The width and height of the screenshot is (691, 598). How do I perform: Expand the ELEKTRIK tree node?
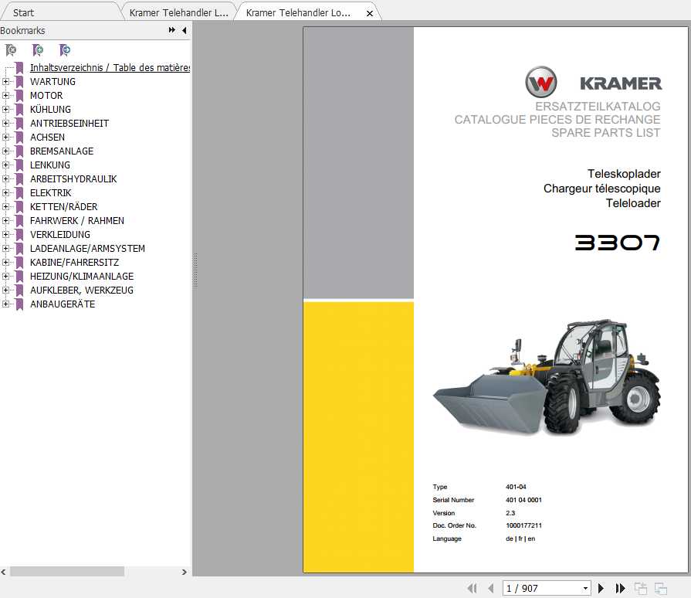click(5, 192)
